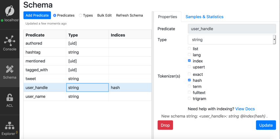
Task: Switch to Samples & Statistics tab
Action: coord(204,17)
